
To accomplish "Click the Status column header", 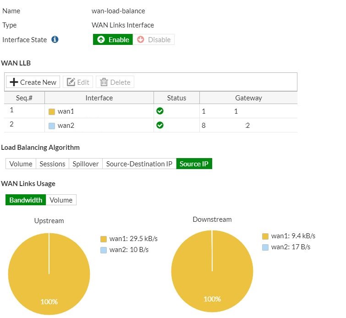I will [x=176, y=98].
